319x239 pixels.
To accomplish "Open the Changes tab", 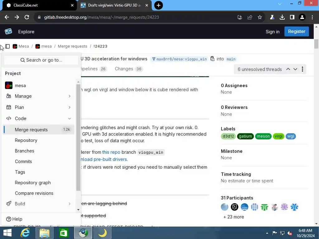I will click(x=129, y=69).
